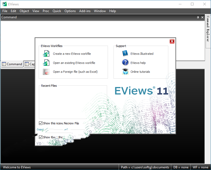The width and height of the screenshot is (211, 170).
Task: Close the welcome dialog with the red X
Action: pos(172,41)
